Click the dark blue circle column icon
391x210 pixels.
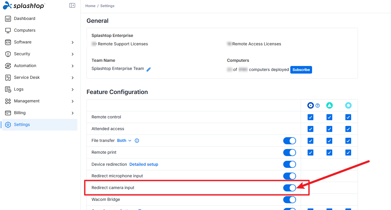pyautogui.click(x=310, y=106)
